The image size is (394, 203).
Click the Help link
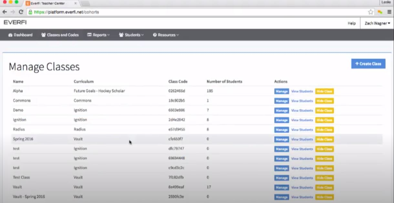click(x=352, y=23)
